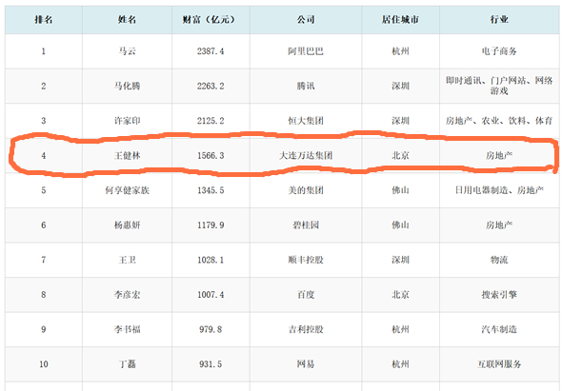This screenshot has width=562, height=391.
Task: Select the 财富（亿元）column header
Action: pyautogui.click(x=211, y=19)
